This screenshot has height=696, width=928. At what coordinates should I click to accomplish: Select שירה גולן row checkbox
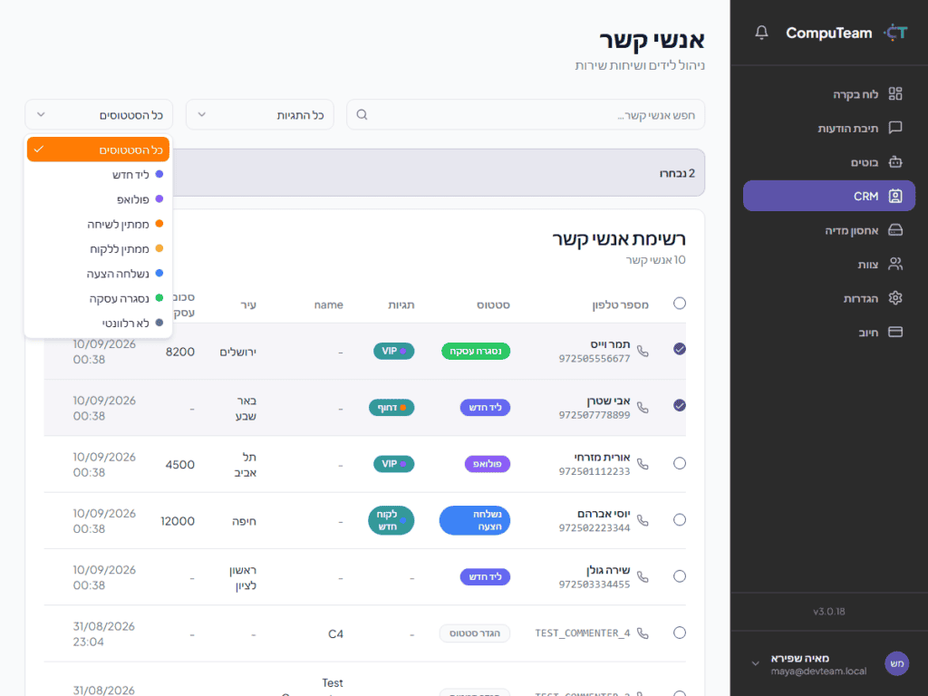680,576
